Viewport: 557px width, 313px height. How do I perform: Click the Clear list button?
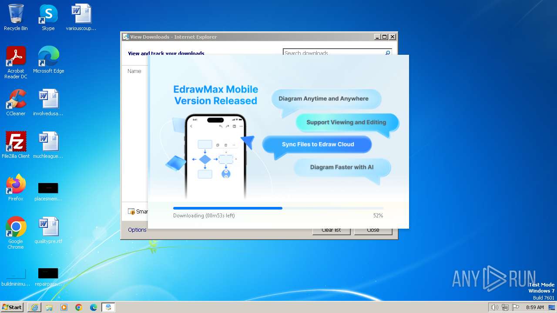tap(331, 230)
